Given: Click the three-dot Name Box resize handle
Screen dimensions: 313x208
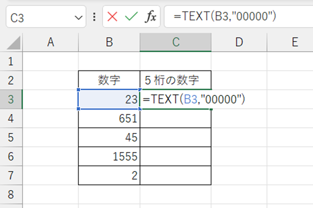Looking at the screenshot, I should (x=95, y=17).
